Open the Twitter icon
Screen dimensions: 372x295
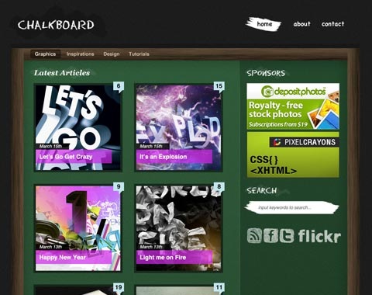pos(287,235)
